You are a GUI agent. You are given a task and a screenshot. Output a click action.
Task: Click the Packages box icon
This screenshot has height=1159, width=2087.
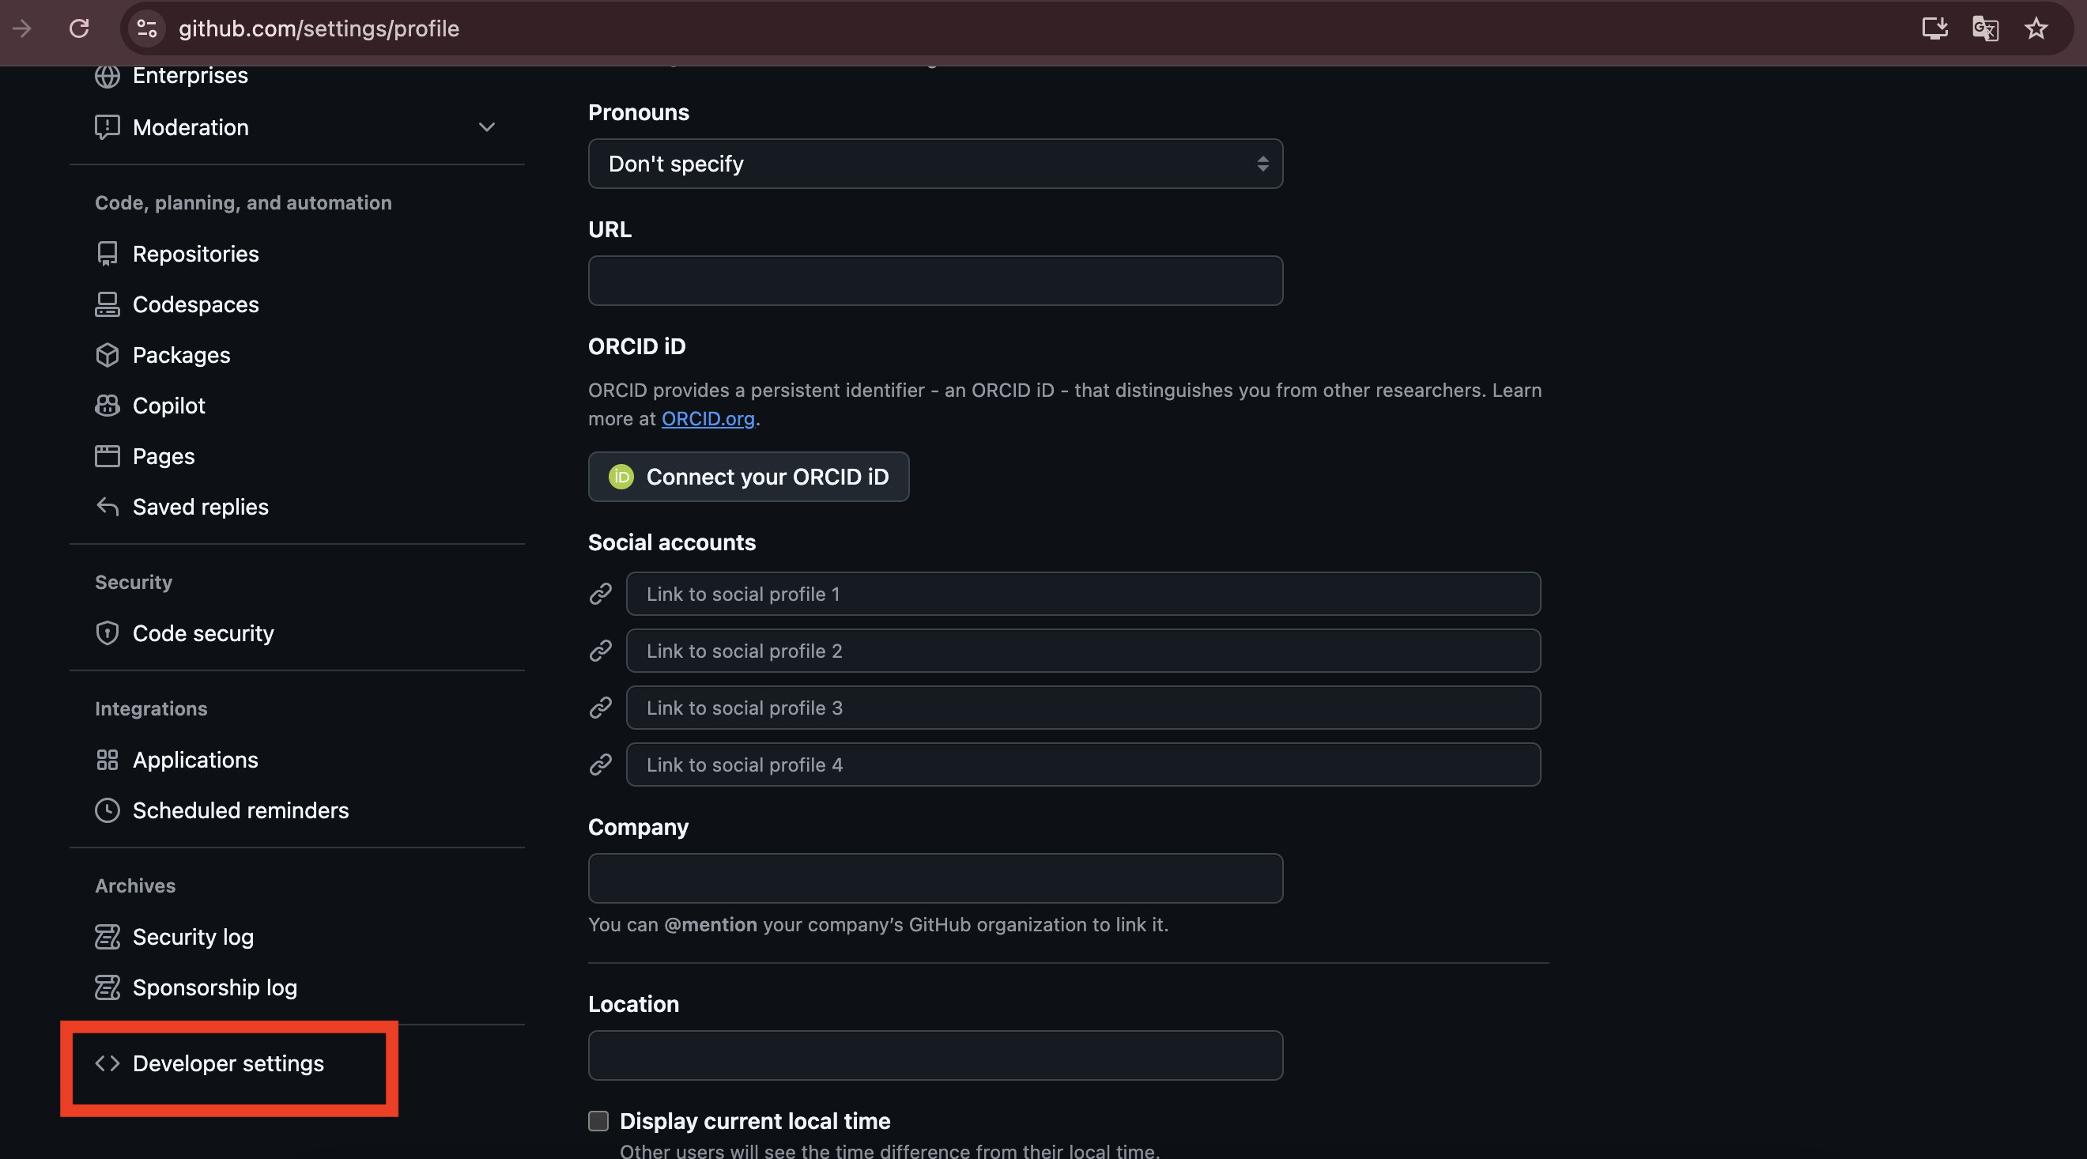[x=107, y=355]
